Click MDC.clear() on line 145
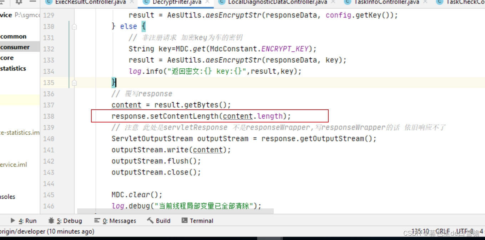Viewport: 485px width, 240px height. (137, 195)
